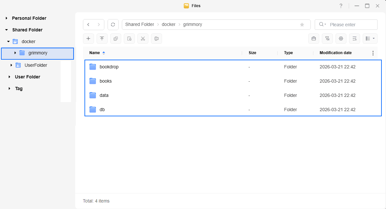Click the sort order icon
The image size is (386, 209).
pos(355,39)
